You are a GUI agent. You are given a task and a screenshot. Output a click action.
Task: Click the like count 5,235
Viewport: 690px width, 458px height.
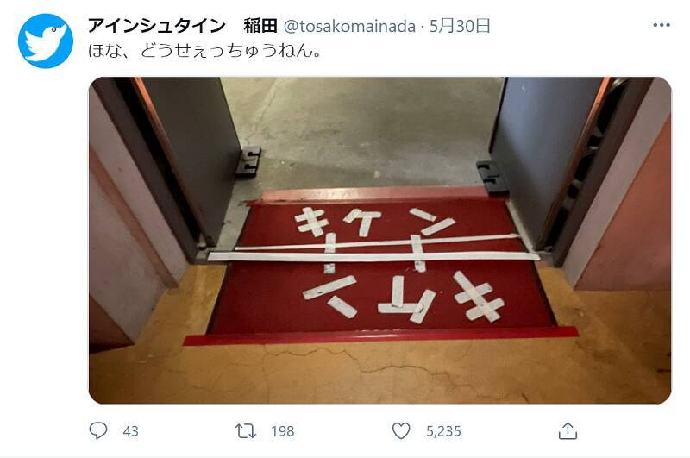(443, 431)
